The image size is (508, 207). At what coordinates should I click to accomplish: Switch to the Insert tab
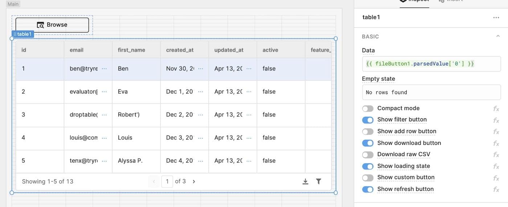coord(451,1)
